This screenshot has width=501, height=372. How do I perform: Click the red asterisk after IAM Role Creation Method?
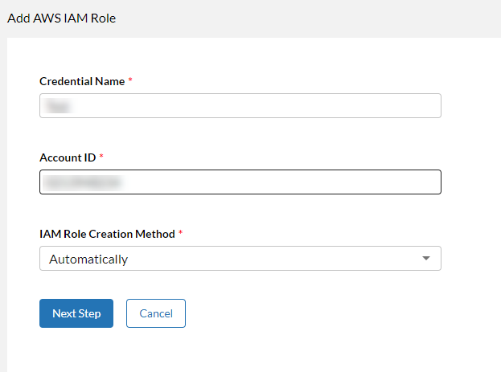pyautogui.click(x=181, y=233)
